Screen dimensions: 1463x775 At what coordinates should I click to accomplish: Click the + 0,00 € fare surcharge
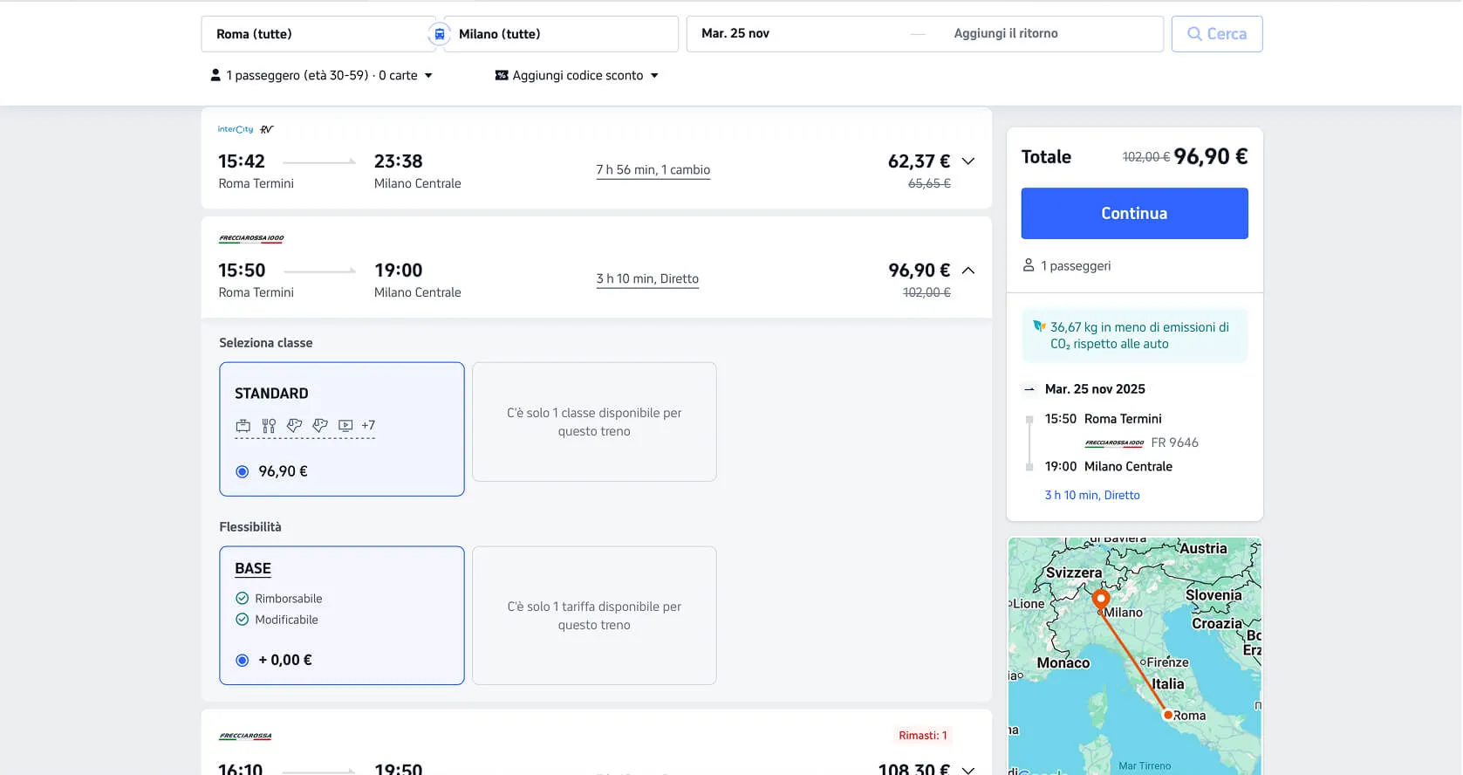[285, 660]
